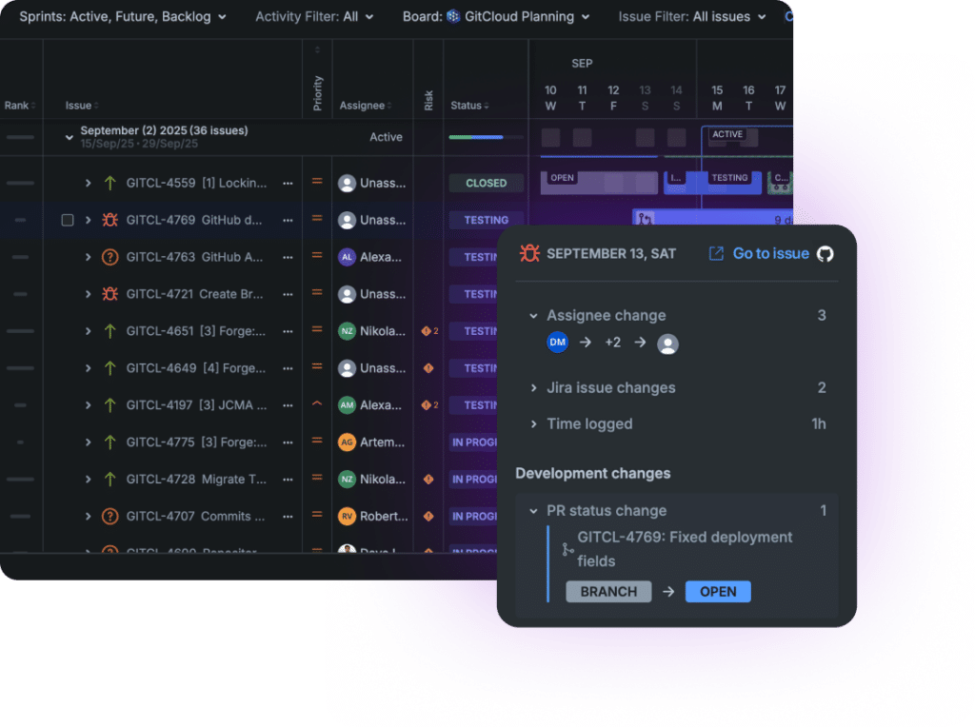Click the GITCL-4769: Fixed deployment fields entry
The height and width of the screenshot is (727, 975).
click(x=685, y=549)
